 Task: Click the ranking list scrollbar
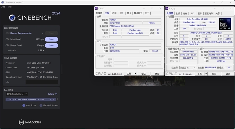[x=57, y=99]
